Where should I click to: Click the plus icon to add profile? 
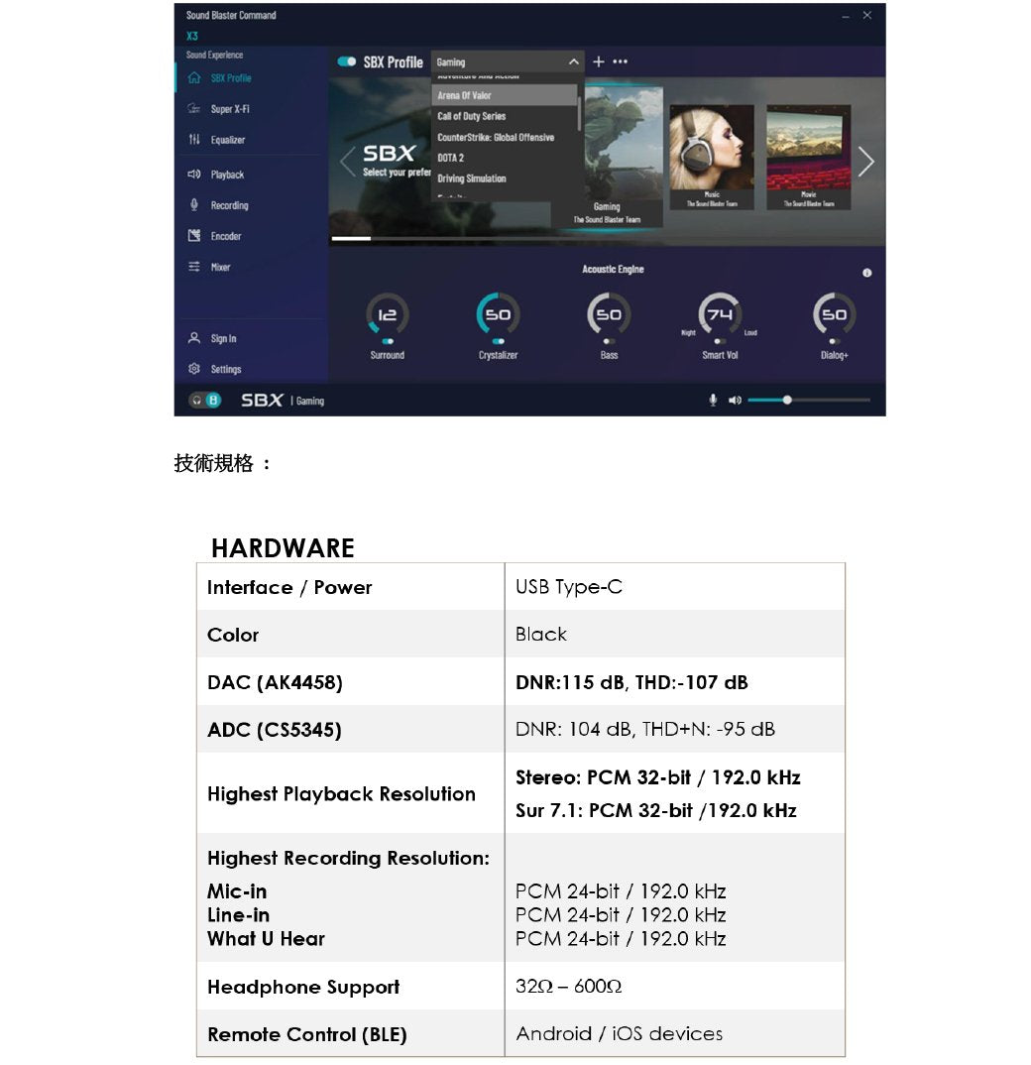598,61
